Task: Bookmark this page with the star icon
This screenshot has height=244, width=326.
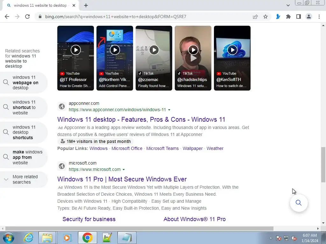Action: (x=266, y=17)
